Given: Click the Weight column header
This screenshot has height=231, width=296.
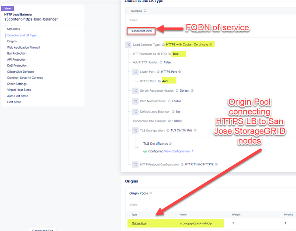Looking at the screenshot, I should point(236,214).
